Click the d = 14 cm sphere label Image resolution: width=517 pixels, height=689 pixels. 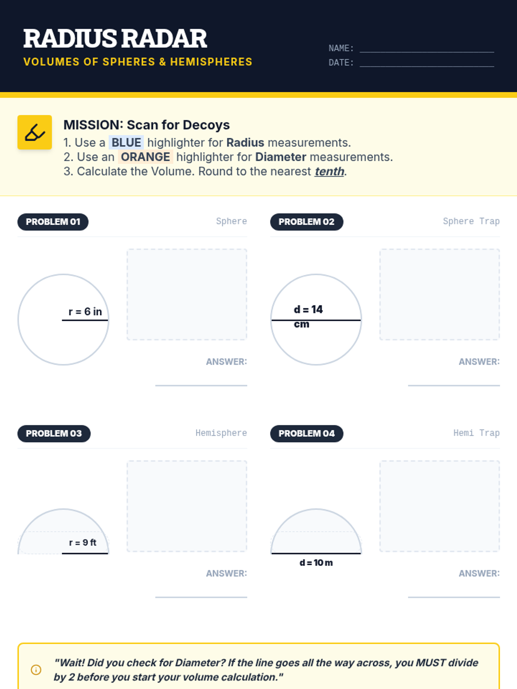[x=308, y=316]
